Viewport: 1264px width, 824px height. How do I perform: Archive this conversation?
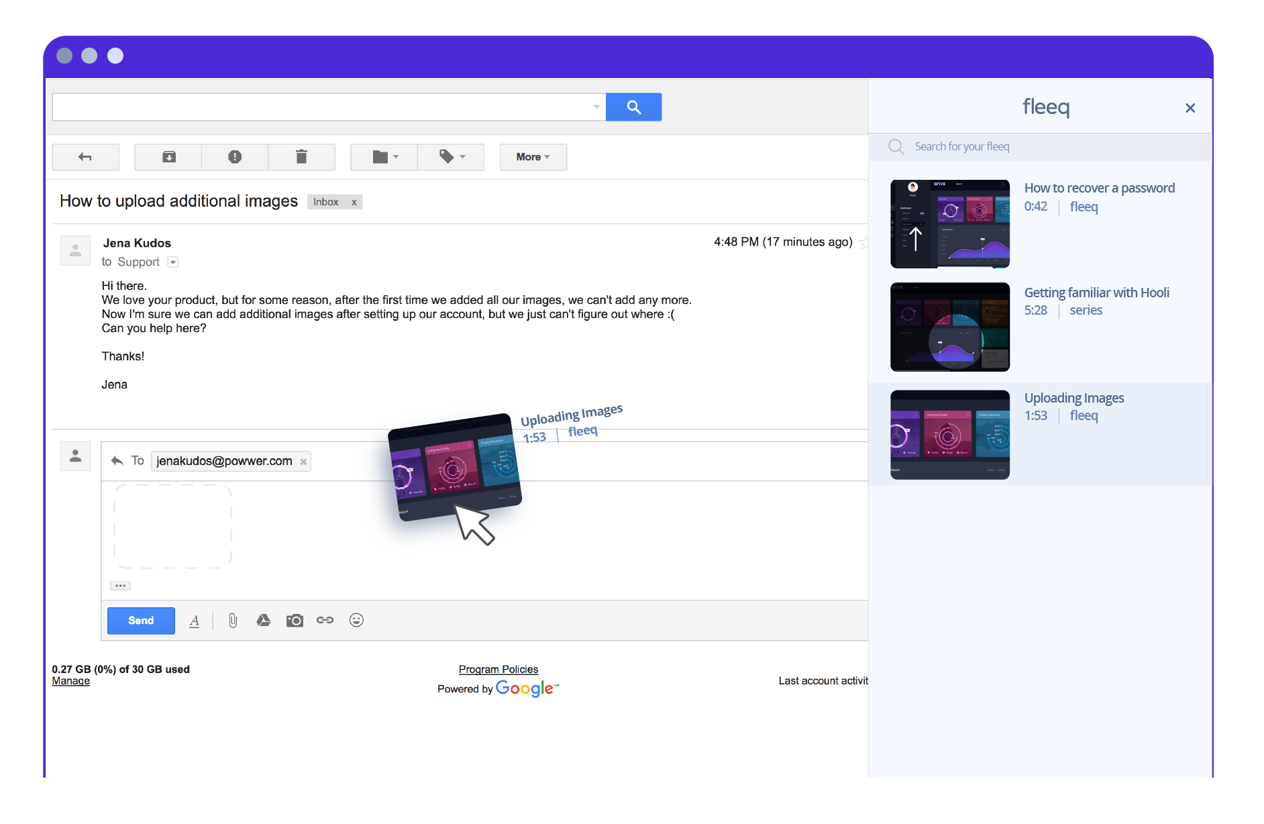pyautogui.click(x=168, y=157)
